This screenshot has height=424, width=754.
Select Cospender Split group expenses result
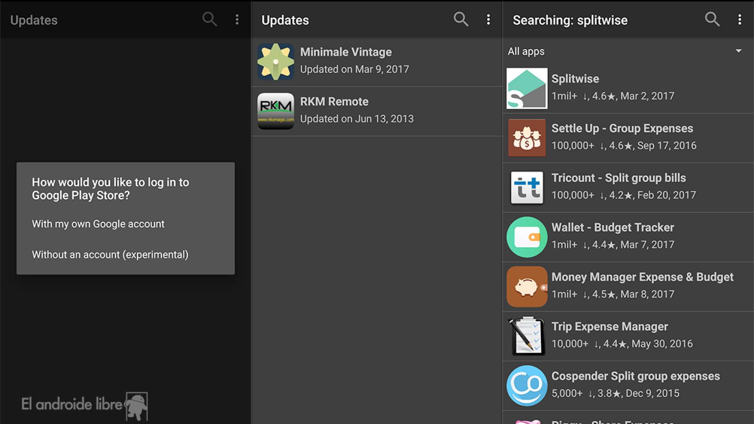[628, 386]
